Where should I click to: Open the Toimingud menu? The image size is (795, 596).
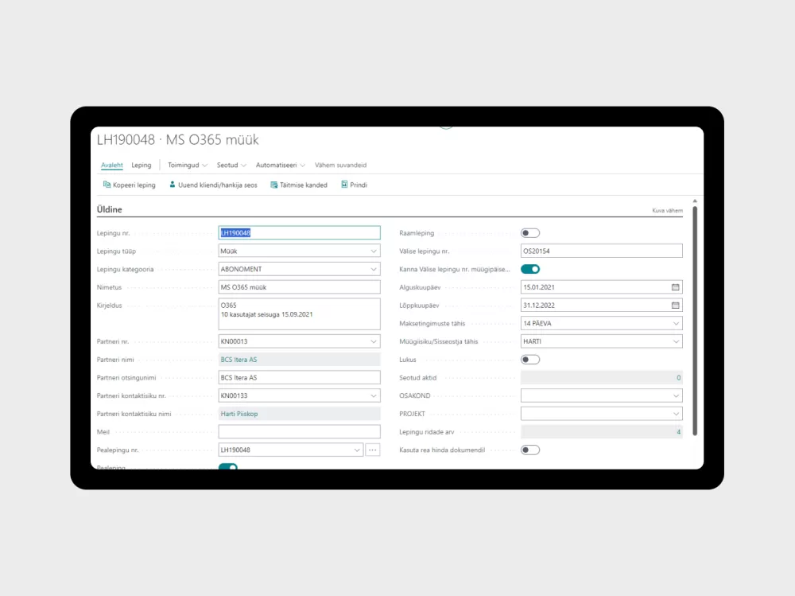coord(188,165)
